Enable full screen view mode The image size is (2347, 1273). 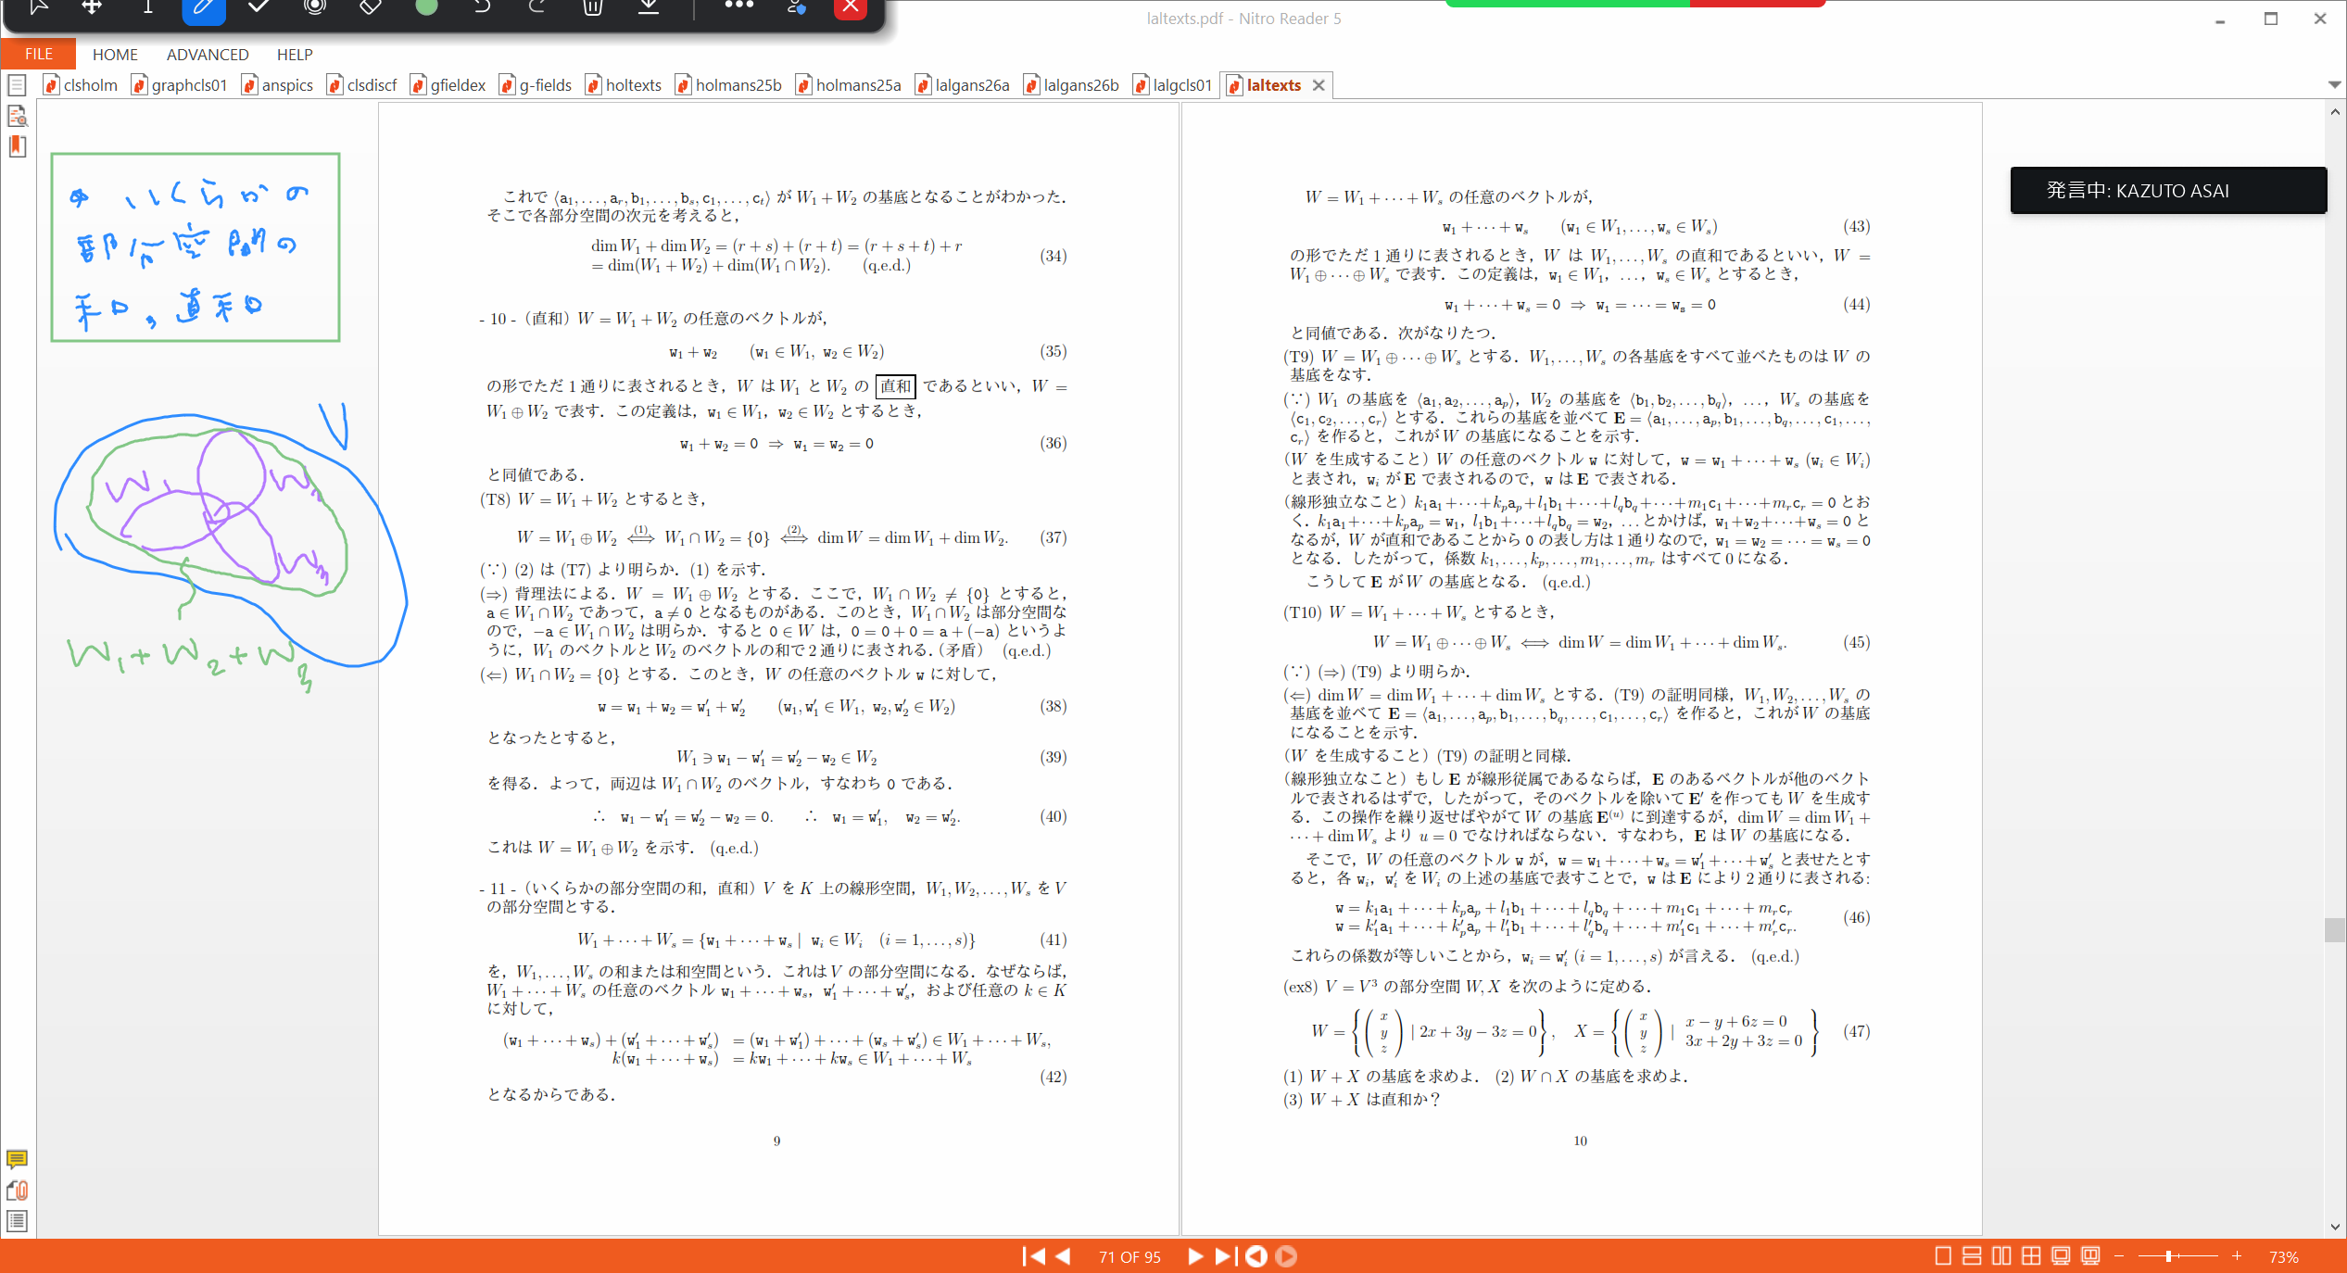2061,1256
